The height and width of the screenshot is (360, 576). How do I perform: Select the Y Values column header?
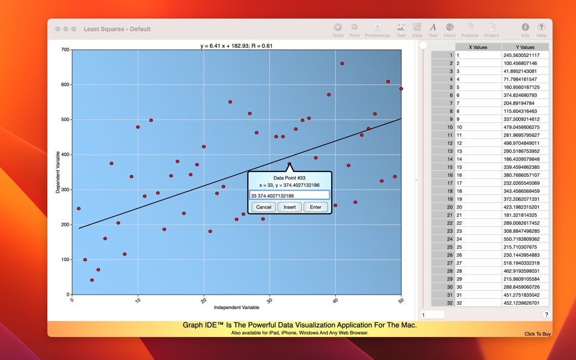525,47
